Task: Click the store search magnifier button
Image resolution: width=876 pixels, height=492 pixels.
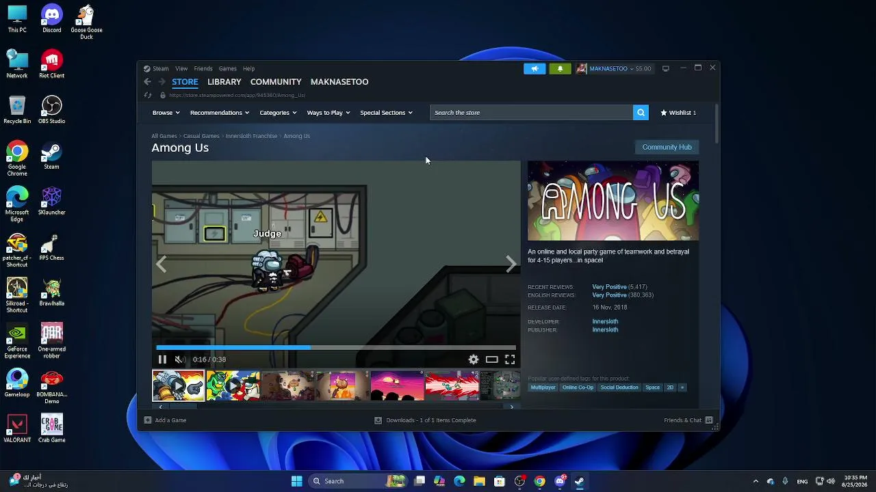Action: pyautogui.click(x=641, y=113)
